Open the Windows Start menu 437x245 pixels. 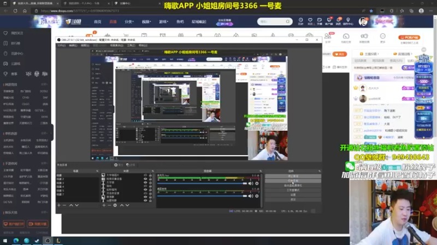5,241
